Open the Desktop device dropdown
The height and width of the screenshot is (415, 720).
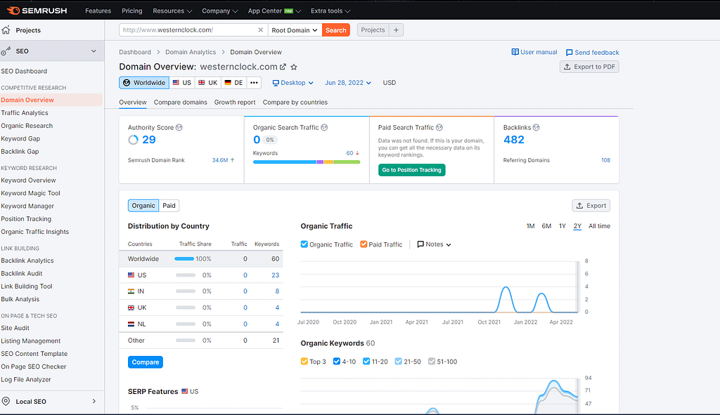coord(293,83)
